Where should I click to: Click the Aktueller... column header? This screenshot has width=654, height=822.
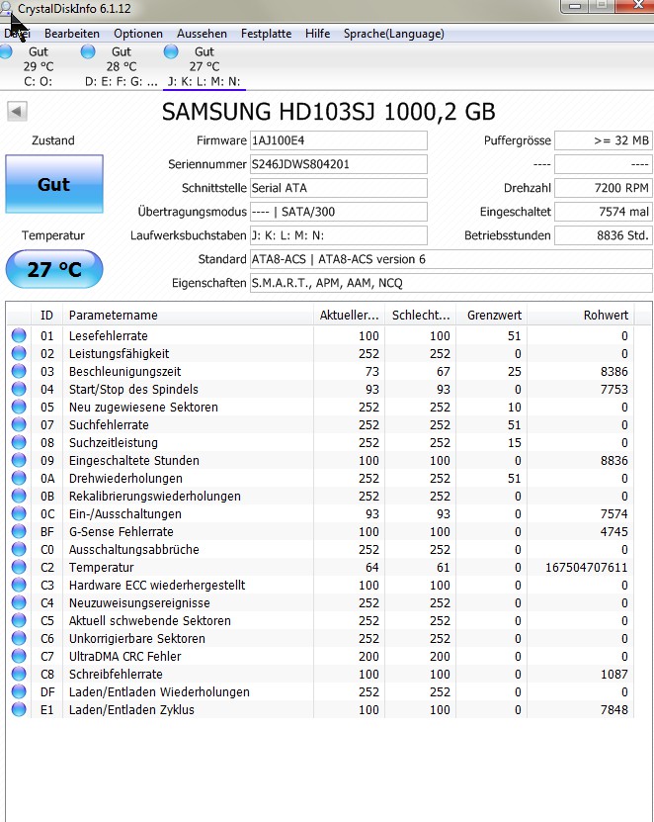click(350, 316)
